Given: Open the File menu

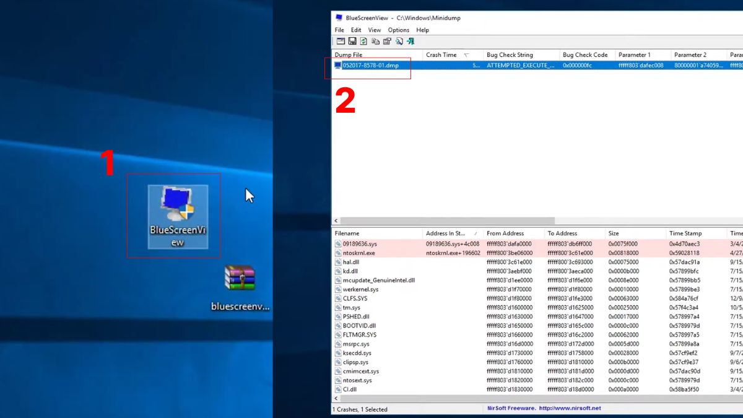Looking at the screenshot, I should point(339,30).
